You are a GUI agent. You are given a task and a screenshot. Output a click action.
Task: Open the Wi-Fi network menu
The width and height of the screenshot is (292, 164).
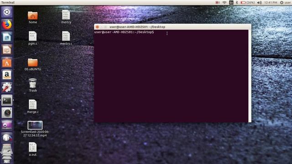coord(224,3)
